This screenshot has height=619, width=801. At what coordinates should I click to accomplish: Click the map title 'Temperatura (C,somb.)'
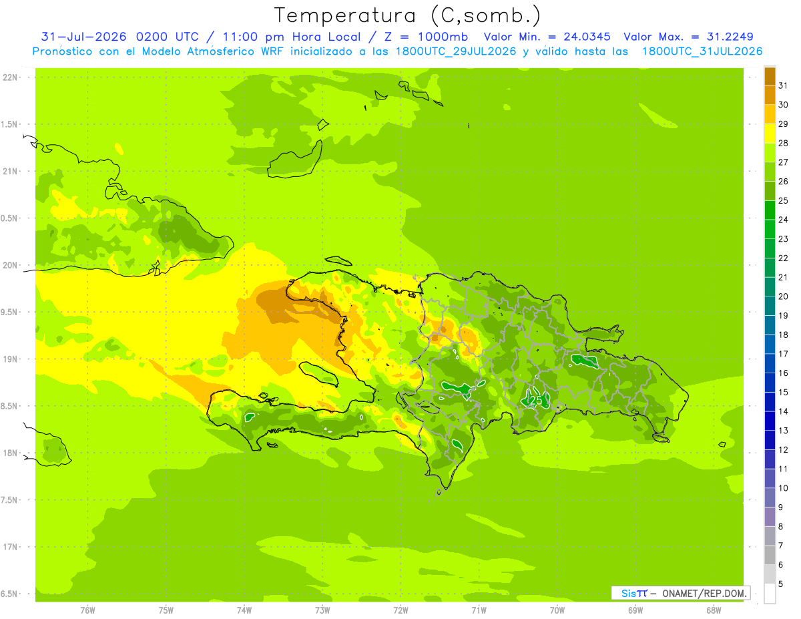pos(407,15)
